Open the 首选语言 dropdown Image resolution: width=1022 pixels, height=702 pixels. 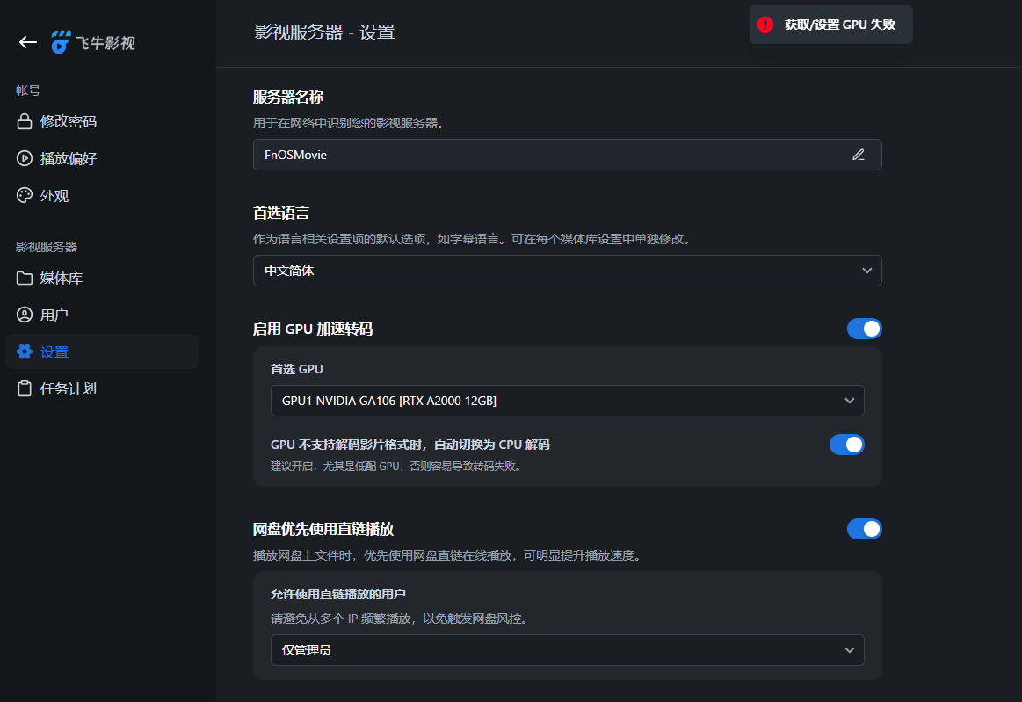click(x=567, y=271)
